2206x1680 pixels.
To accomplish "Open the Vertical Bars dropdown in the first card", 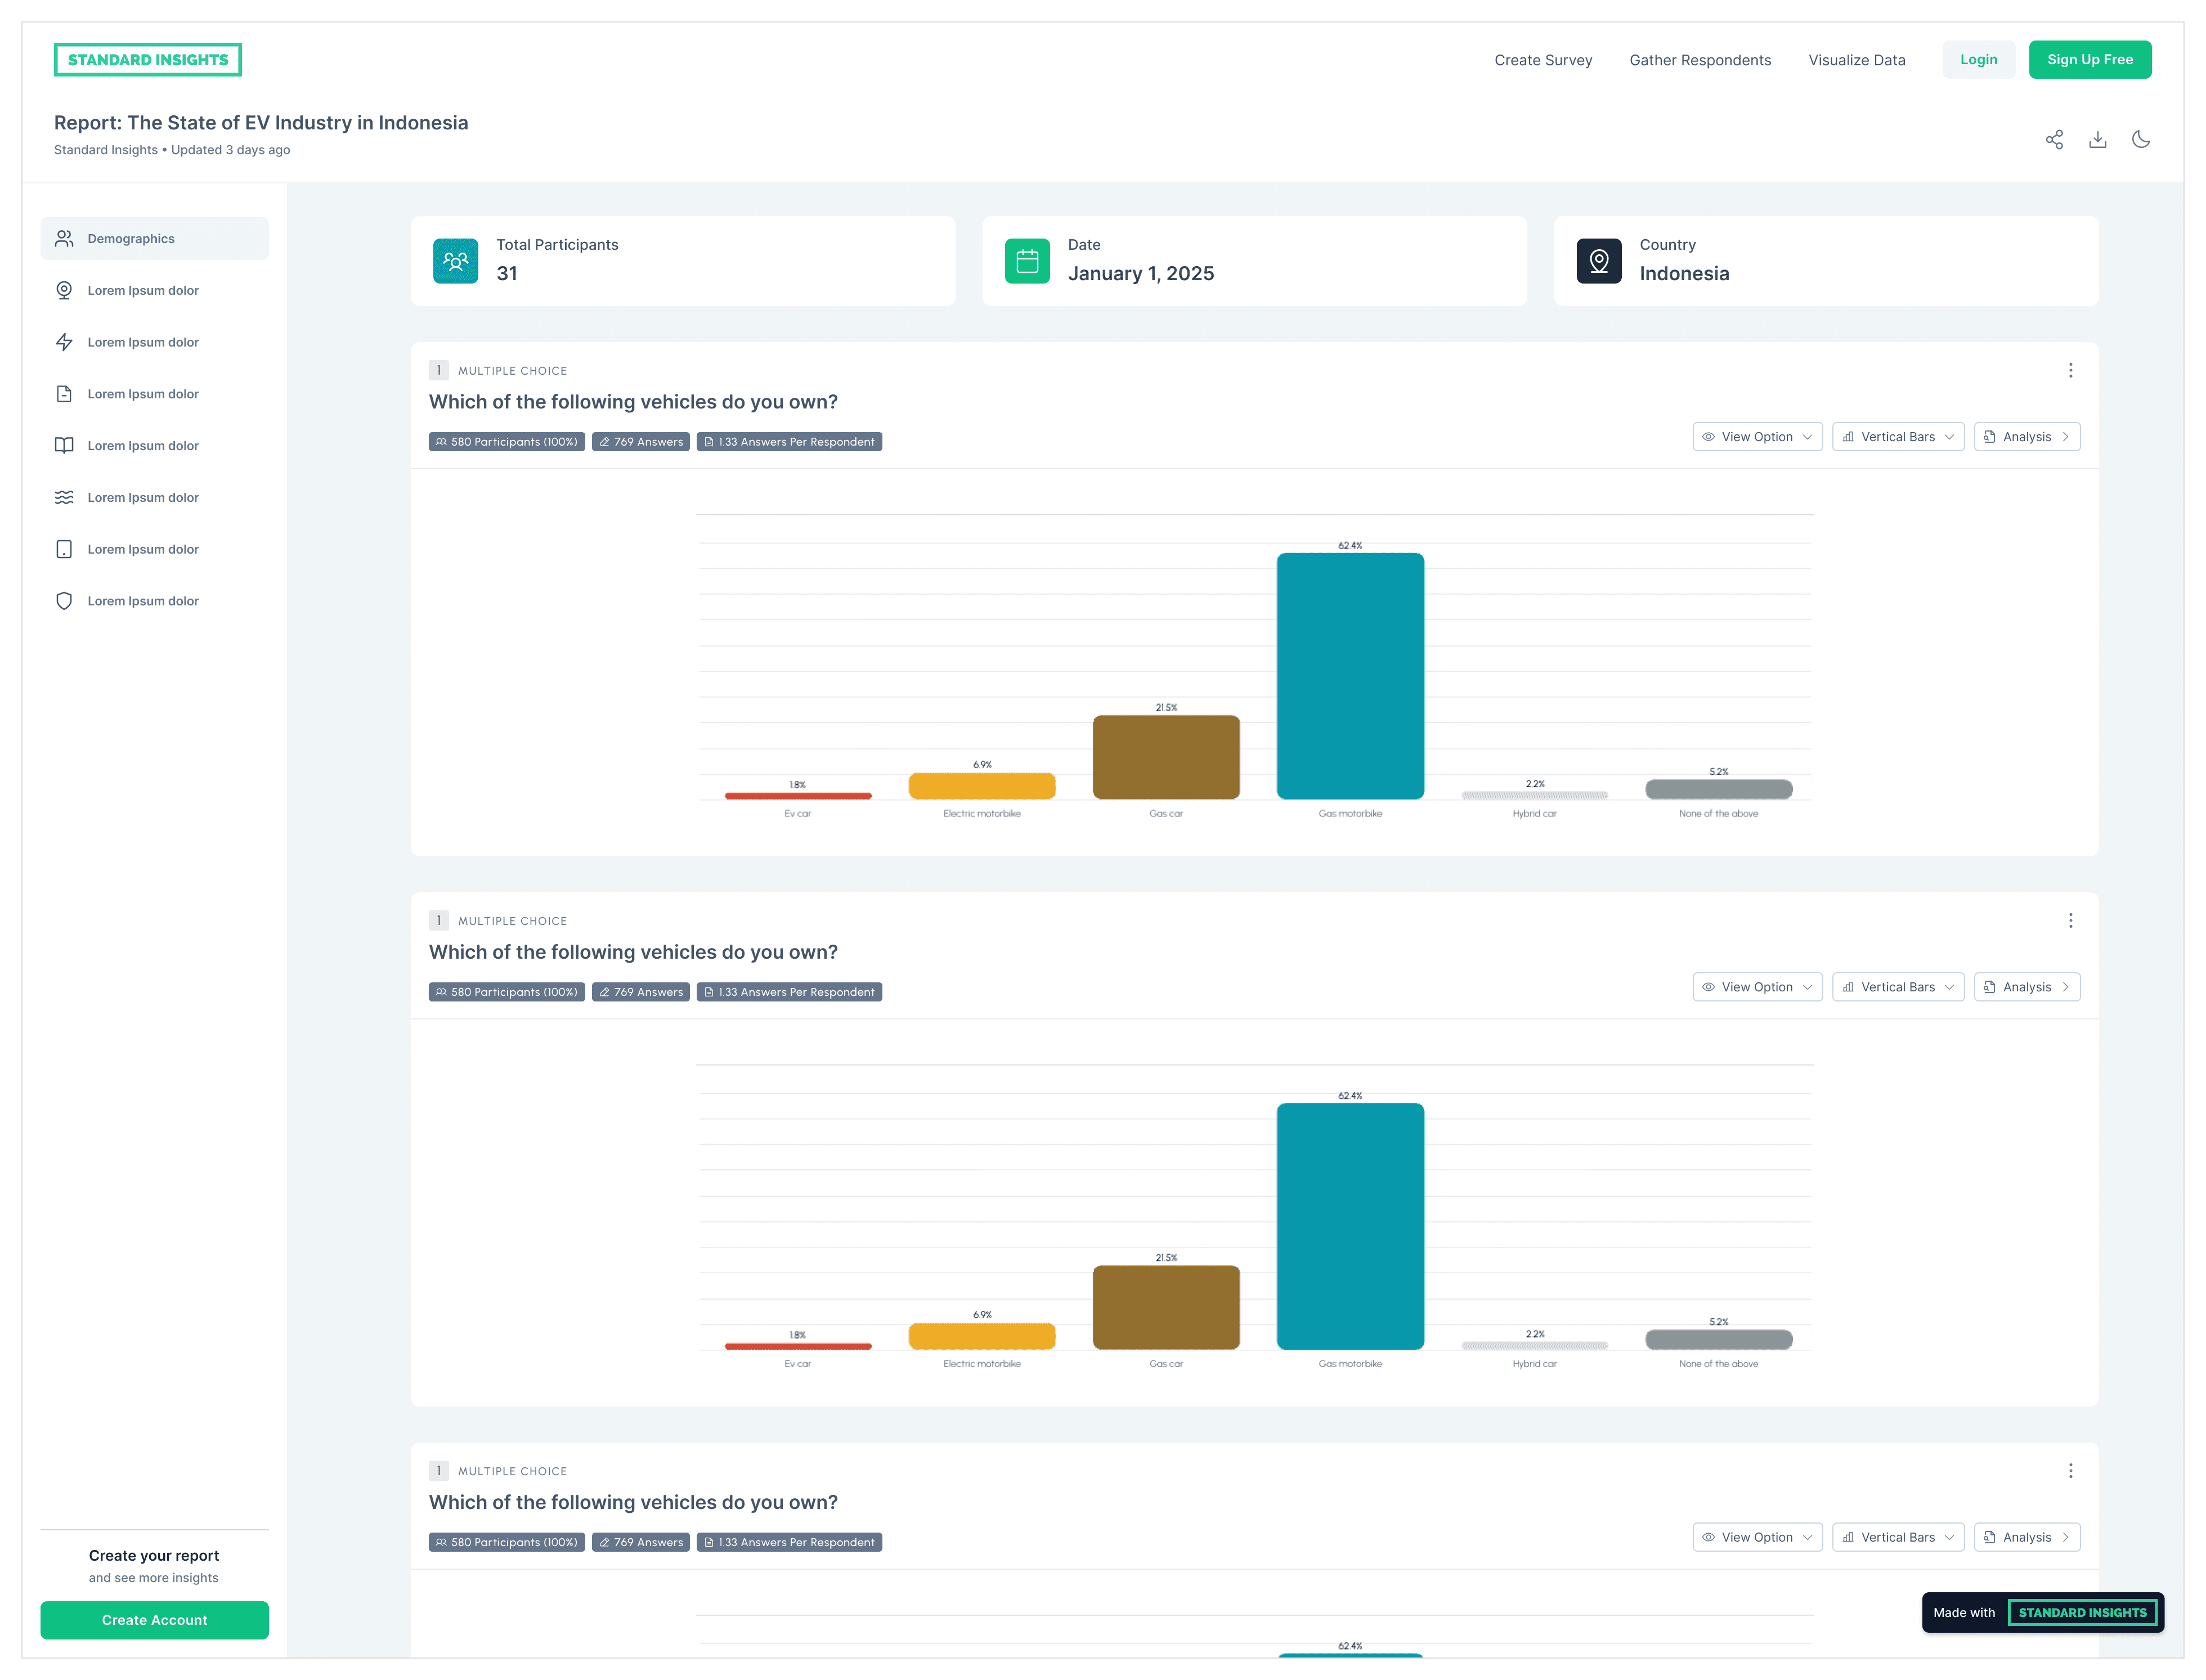I will point(1898,437).
